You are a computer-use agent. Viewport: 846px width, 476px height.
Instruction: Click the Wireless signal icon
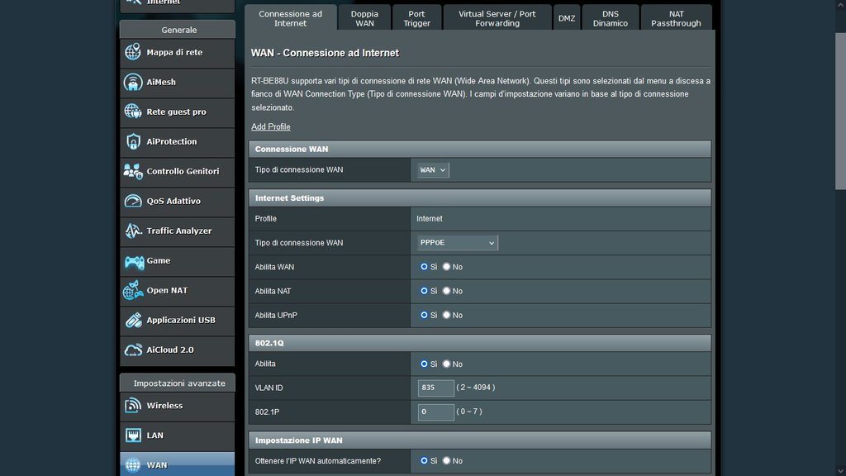[x=133, y=406]
